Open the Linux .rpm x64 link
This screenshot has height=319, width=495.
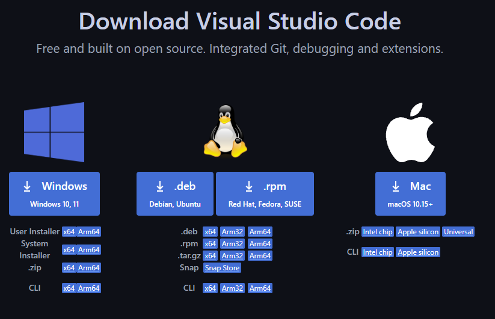211,244
